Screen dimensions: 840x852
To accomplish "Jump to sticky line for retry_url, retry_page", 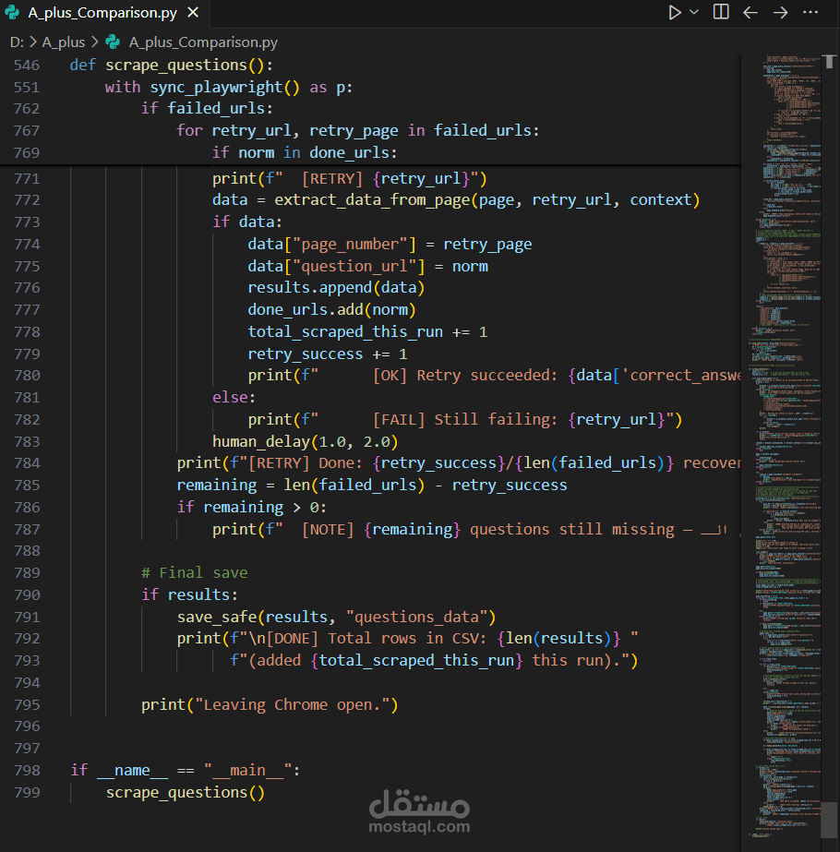I will coord(357,130).
